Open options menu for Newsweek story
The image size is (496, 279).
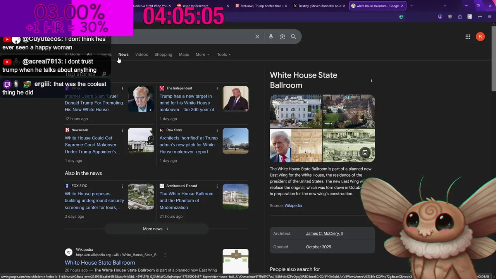tap(122, 131)
